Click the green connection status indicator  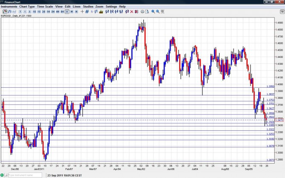click(x=2, y=175)
